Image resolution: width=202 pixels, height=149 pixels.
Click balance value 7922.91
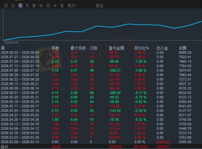185,57
